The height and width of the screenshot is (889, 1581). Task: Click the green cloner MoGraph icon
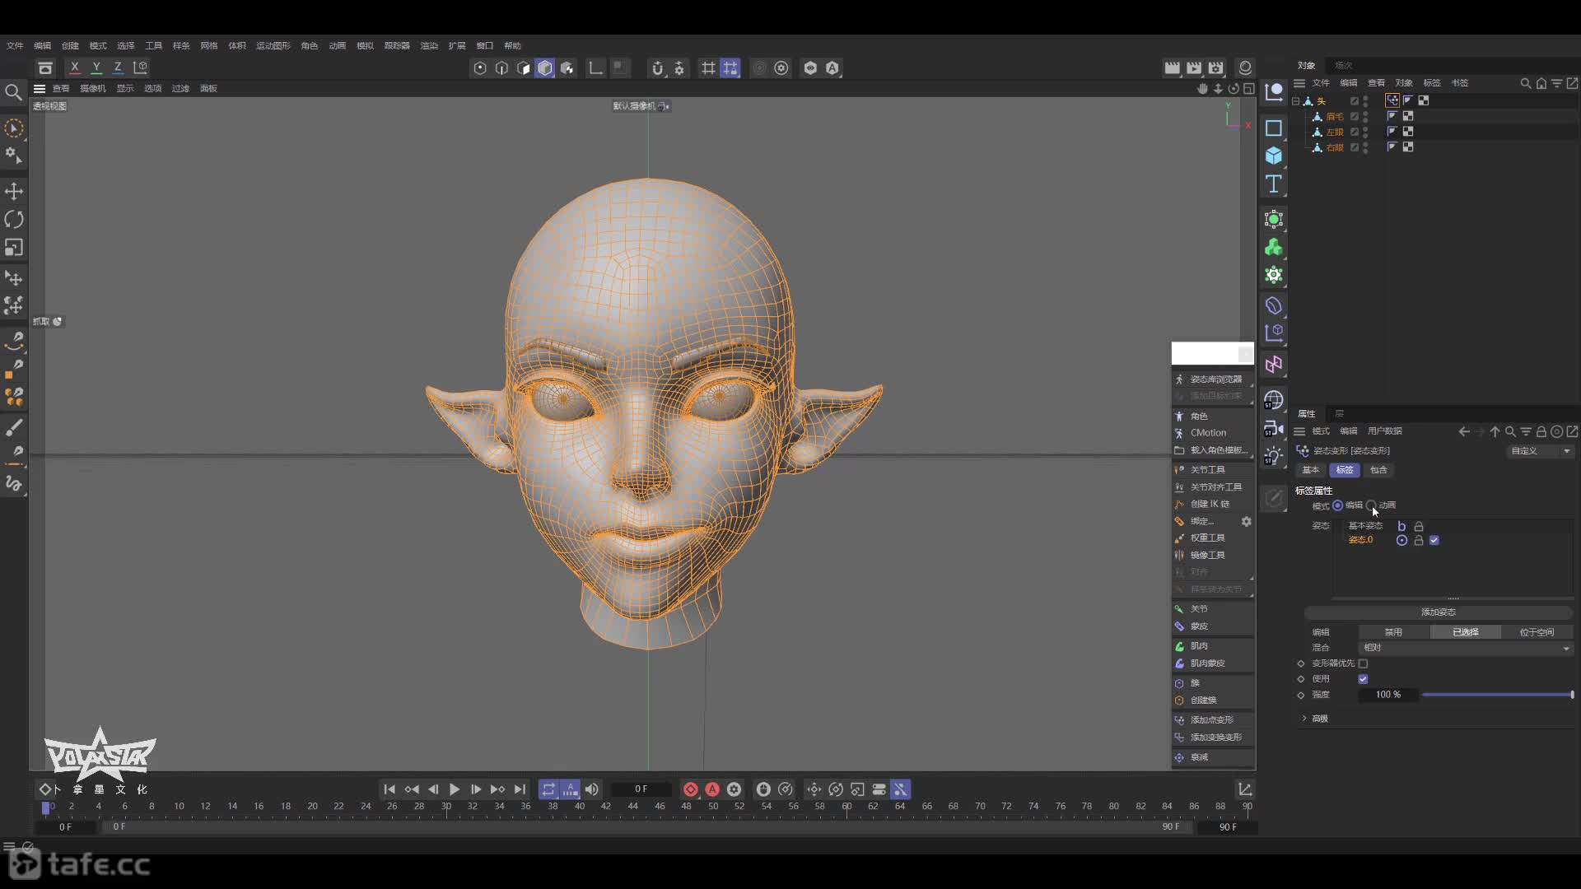[x=1274, y=247]
